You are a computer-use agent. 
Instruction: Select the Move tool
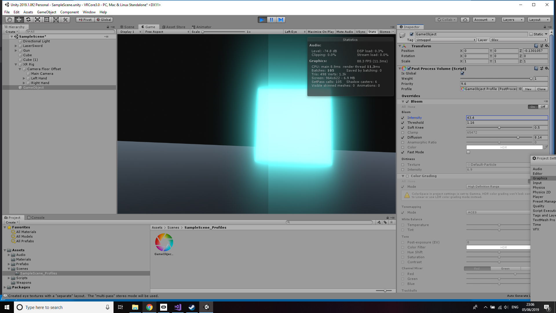19,20
